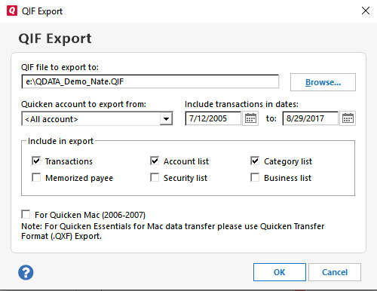Click the 'Quicken account to export from:' label
The width and height of the screenshot is (377, 291).
[84, 104]
